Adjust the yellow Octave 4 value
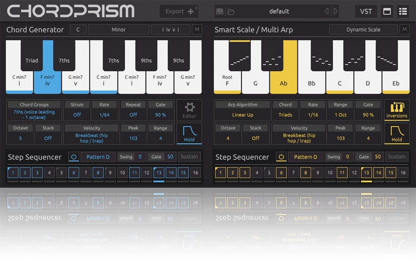Viewport: 416px width, 260px height. pos(228,138)
